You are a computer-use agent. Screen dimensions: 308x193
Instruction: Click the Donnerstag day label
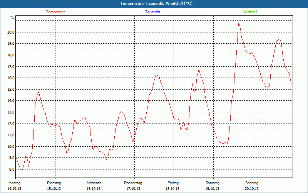[x=133, y=183]
